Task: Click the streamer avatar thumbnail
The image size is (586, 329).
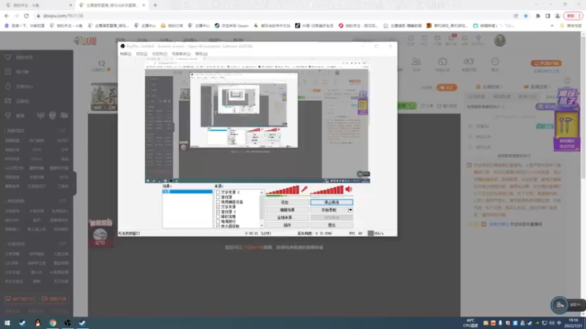Action: (104, 97)
